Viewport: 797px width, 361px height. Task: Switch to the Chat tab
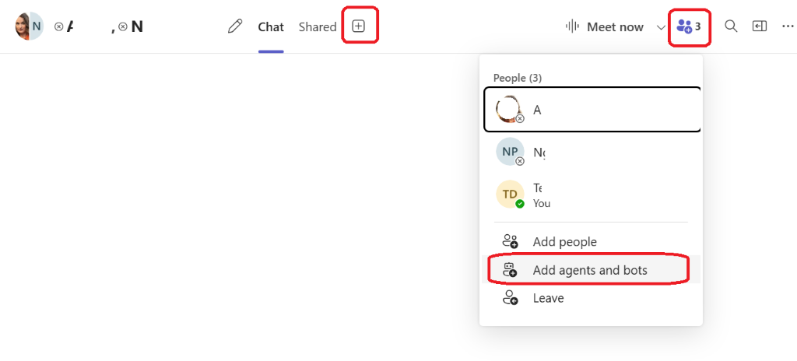click(271, 26)
